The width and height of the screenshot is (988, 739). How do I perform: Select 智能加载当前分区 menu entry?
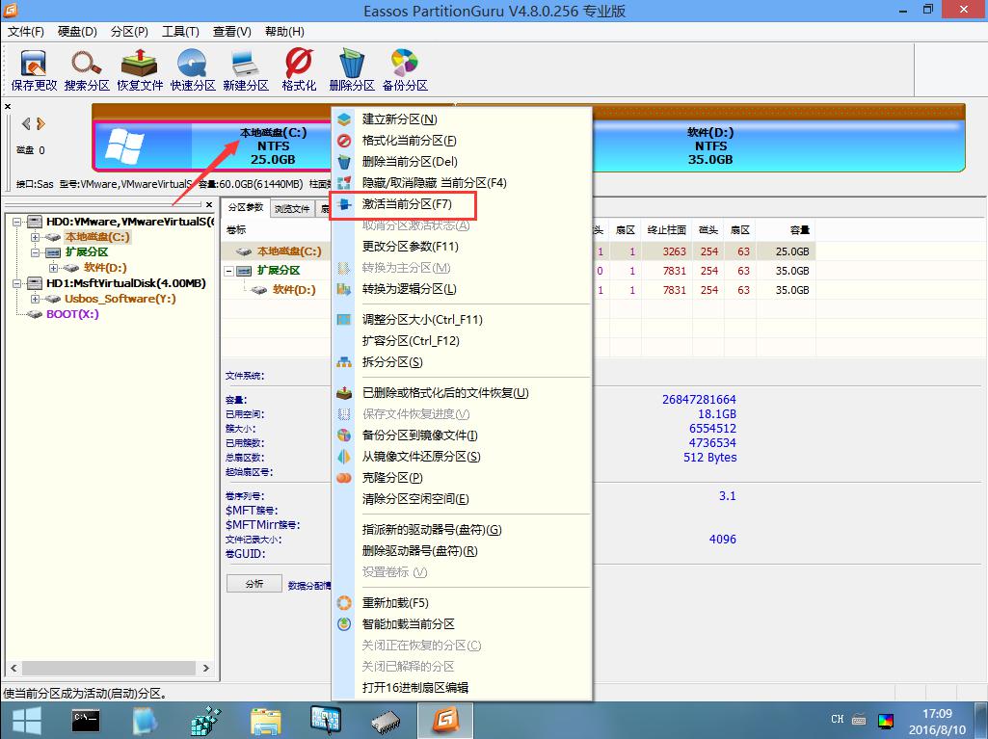click(462, 624)
